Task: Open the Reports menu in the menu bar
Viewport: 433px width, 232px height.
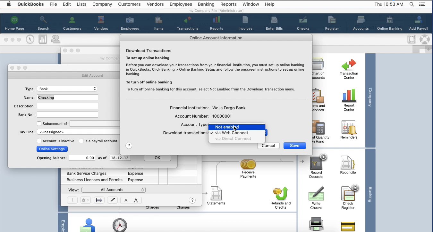Action: tap(228, 4)
